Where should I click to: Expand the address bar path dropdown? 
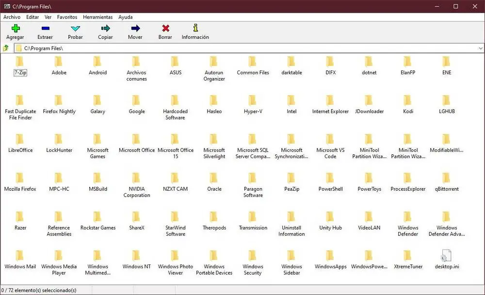point(480,49)
